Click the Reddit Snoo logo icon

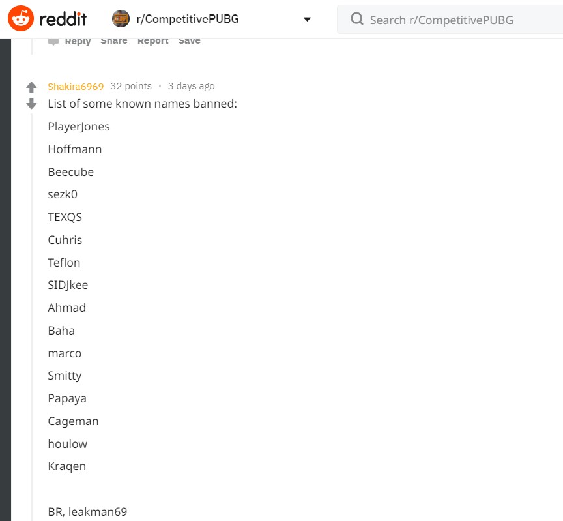21,18
